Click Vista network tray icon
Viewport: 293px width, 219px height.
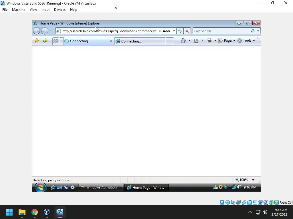click(233, 187)
